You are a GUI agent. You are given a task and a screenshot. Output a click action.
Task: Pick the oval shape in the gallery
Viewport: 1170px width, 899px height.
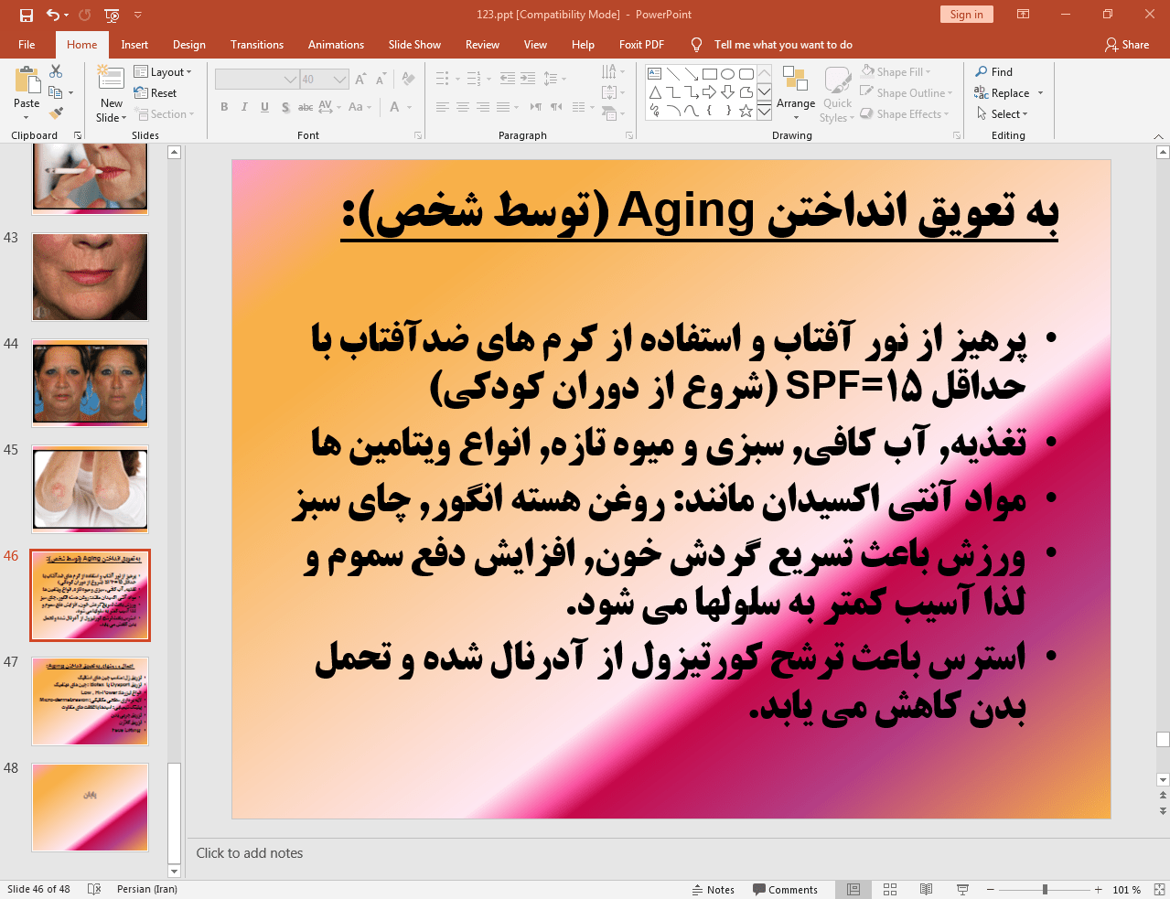pos(728,74)
